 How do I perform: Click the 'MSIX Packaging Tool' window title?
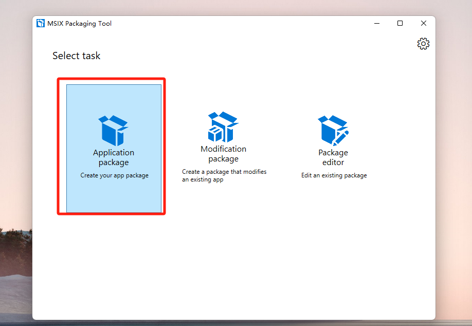pyautogui.click(x=80, y=24)
